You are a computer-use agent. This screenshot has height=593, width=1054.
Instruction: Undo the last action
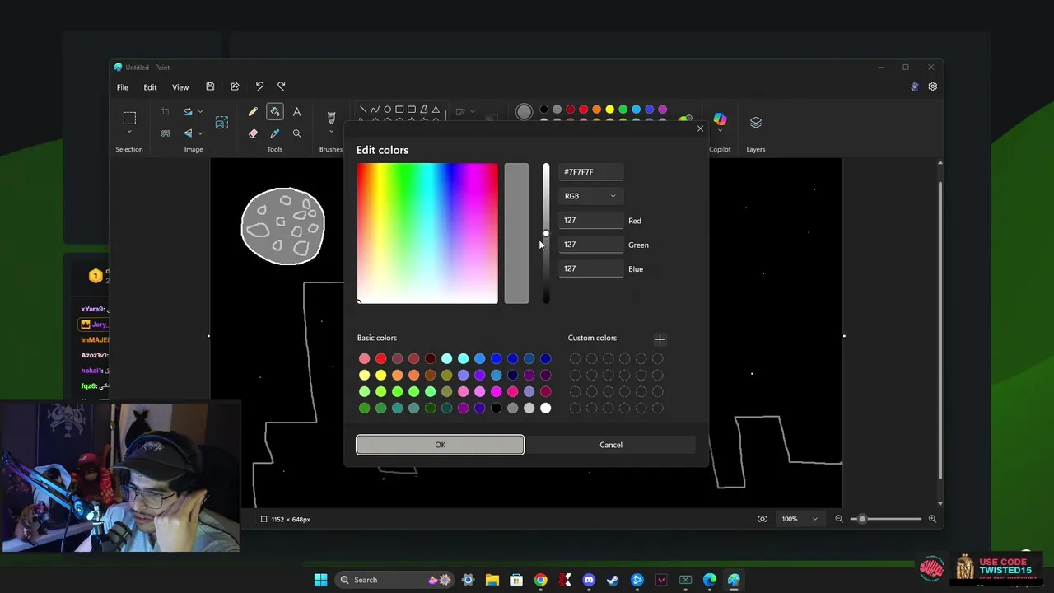[259, 86]
